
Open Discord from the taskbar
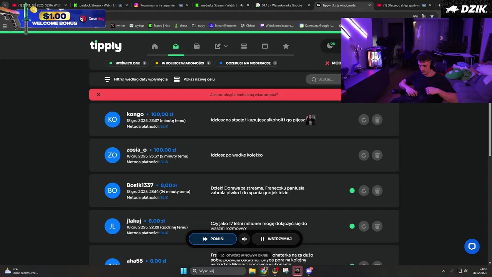[309, 271]
